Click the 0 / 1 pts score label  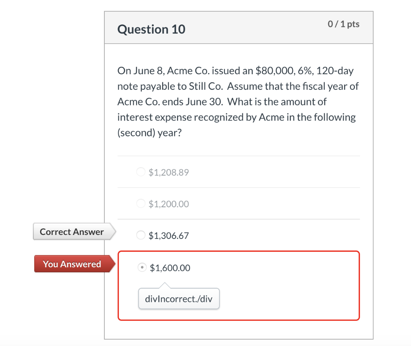(344, 24)
